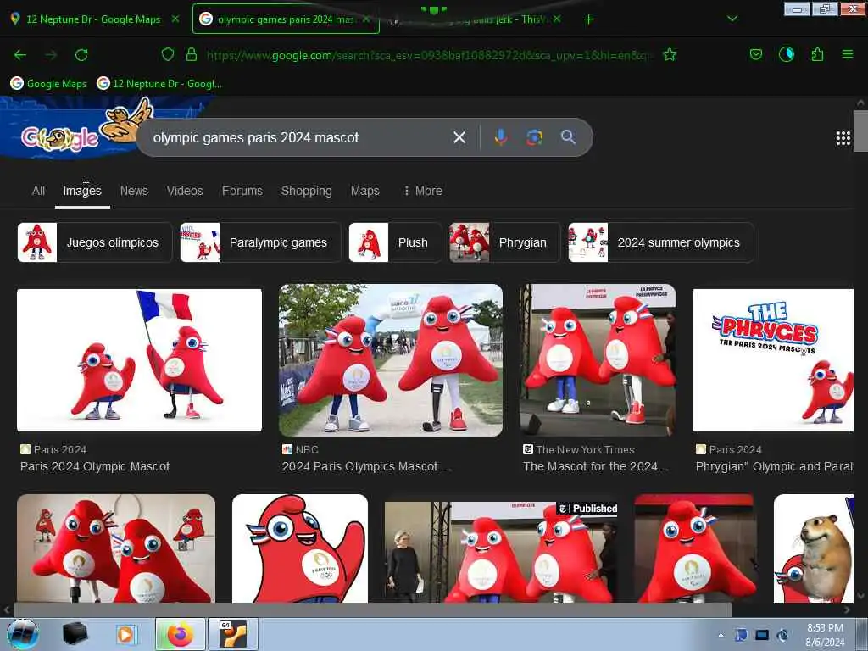Open the 64-bit app taskbar icon
The height and width of the screenshot is (651, 868).
point(232,634)
